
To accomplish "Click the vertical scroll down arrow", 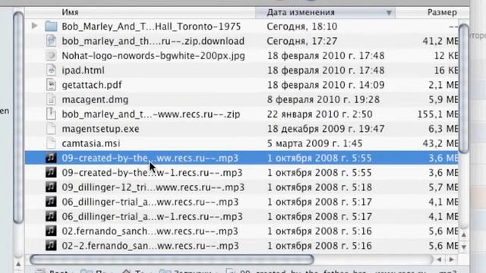I will coord(464,246).
